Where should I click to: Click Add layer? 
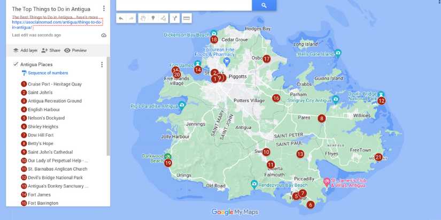pos(25,50)
